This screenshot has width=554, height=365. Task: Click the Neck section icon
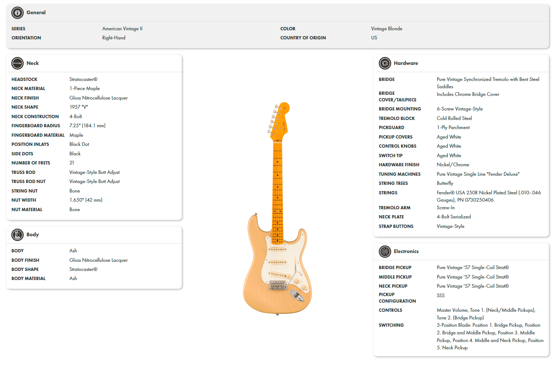click(17, 63)
